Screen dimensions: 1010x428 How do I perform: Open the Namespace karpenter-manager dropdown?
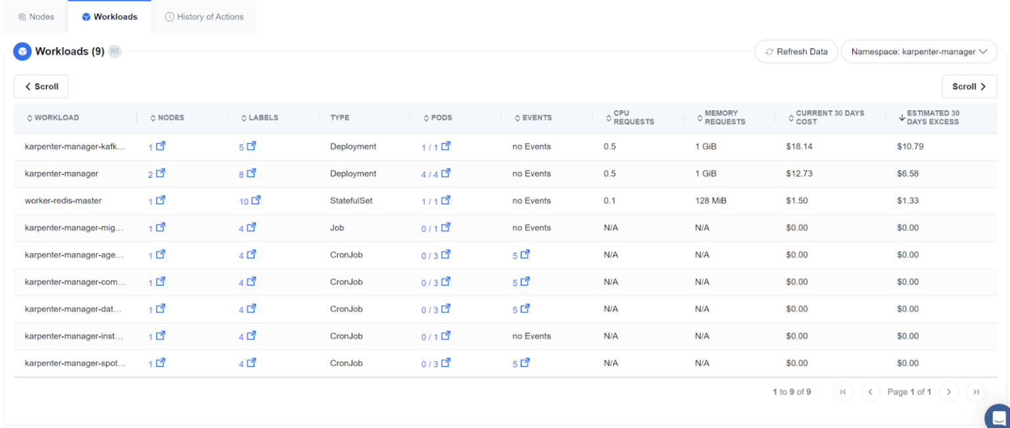click(919, 52)
